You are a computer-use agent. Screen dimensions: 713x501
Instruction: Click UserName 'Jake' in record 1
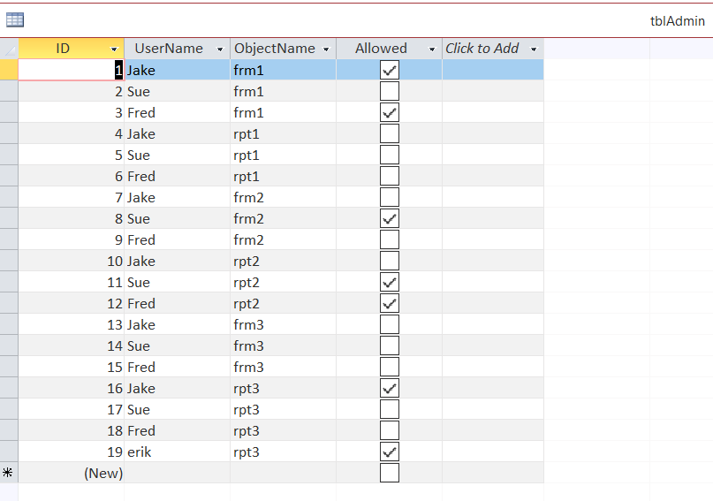coord(177,70)
